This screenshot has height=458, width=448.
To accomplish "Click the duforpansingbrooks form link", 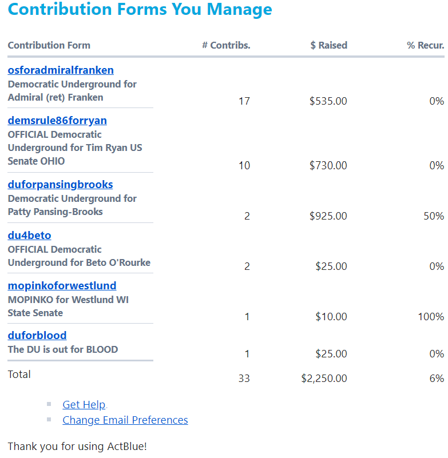I will [x=60, y=185].
